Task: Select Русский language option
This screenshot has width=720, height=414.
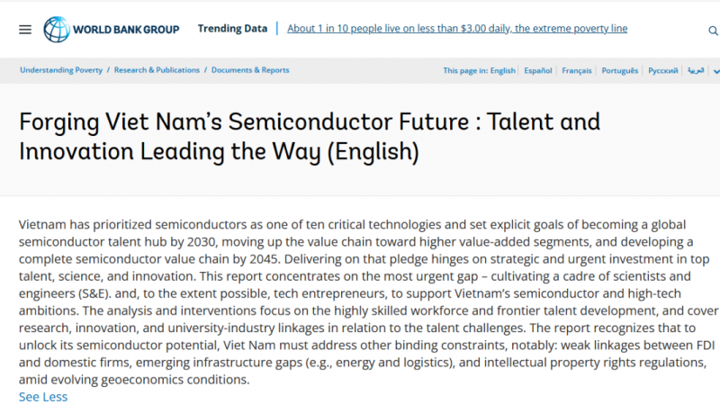Action: [663, 71]
